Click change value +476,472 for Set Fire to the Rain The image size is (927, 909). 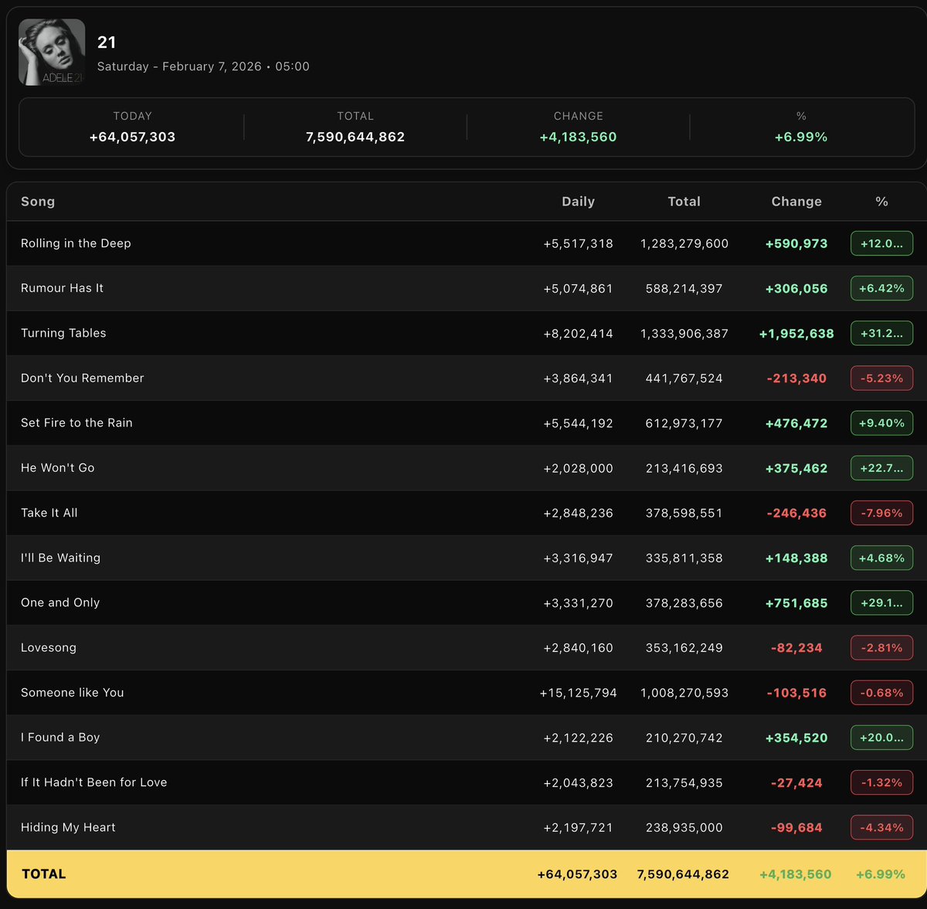(x=796, y=423)
